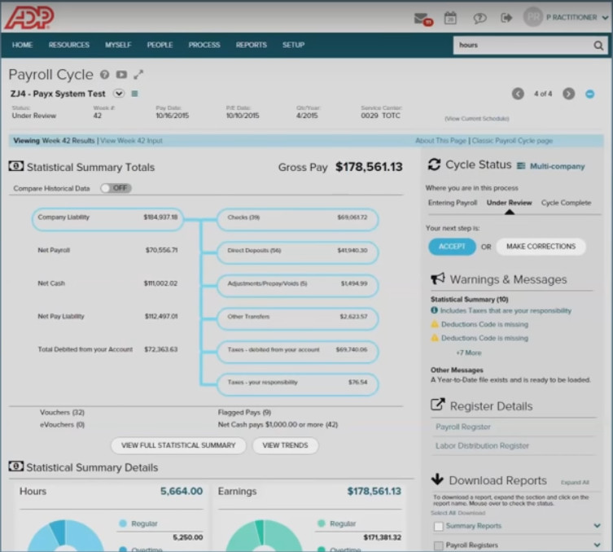Click the Statistical Summary Totals money icon

[16, 166]
